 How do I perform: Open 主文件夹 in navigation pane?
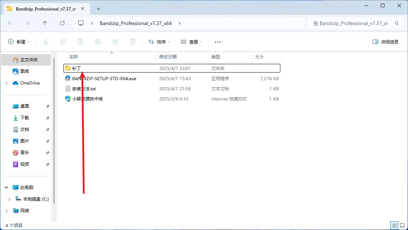click(x=26, y=60)
